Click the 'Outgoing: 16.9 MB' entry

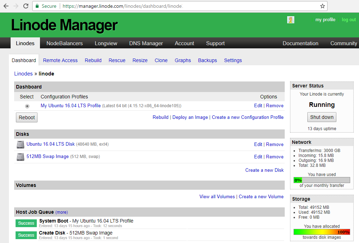[x=316, y=160]
